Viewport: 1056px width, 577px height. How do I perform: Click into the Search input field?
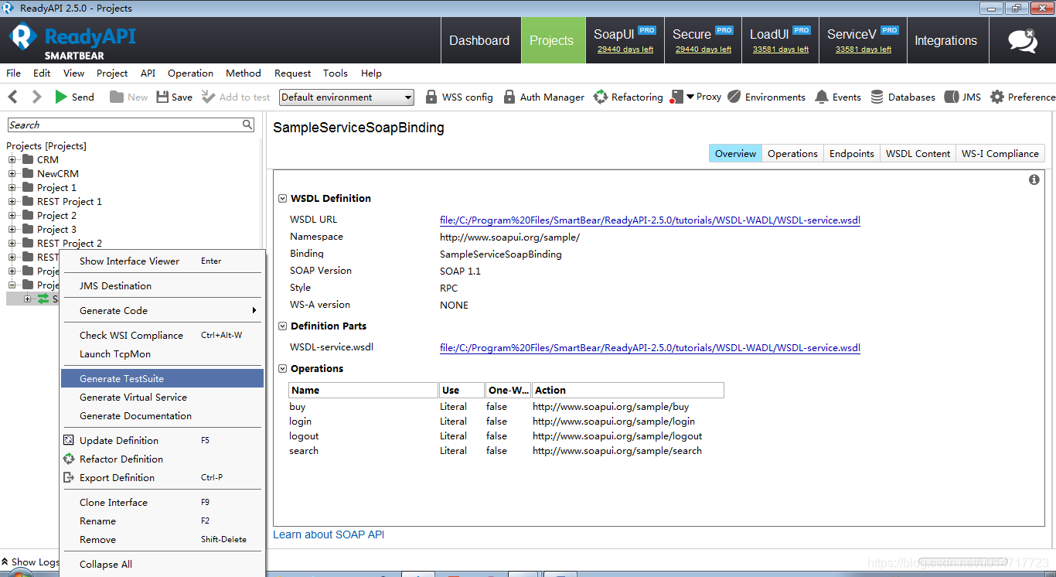pyautogui.click(x=125, y=125)
